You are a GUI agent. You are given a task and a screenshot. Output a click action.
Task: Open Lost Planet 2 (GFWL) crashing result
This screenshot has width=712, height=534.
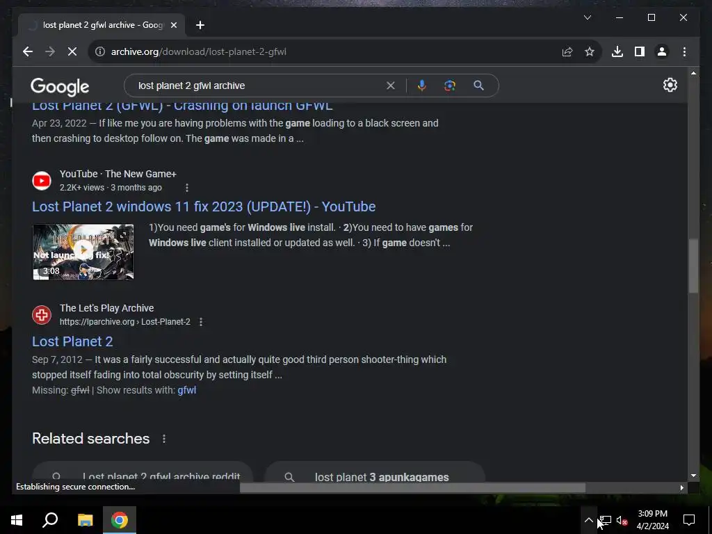point(182,106)
